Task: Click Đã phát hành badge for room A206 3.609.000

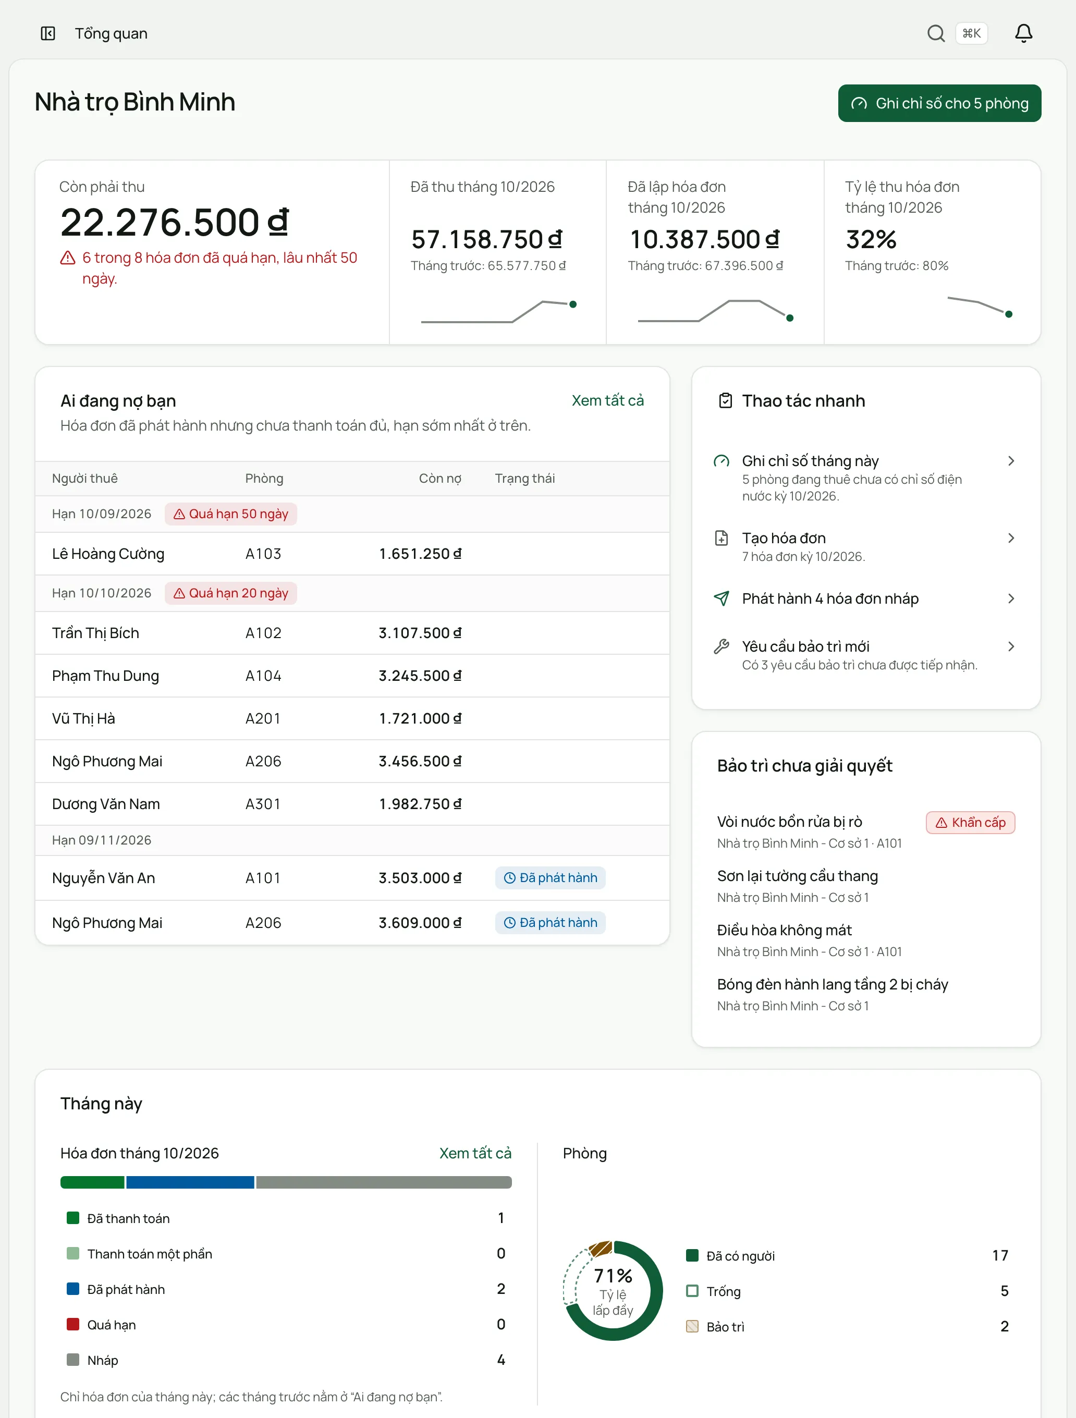Action: click(550, 923)
